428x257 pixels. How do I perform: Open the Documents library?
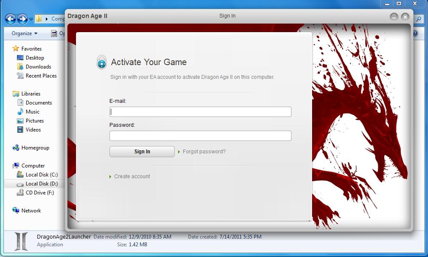[39, 103]
